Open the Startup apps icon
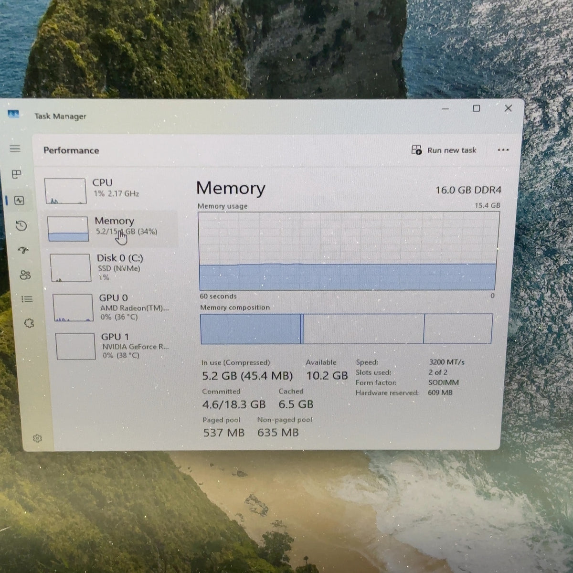This screenshot has width=573, height=573. tap(23, 250)
